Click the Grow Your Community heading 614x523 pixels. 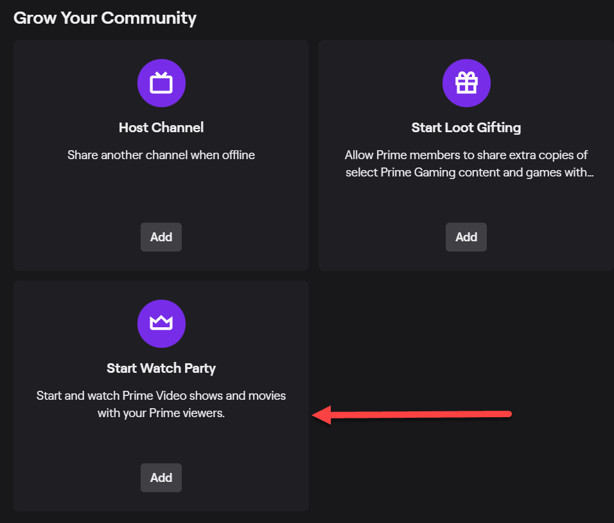click(105, 17)
